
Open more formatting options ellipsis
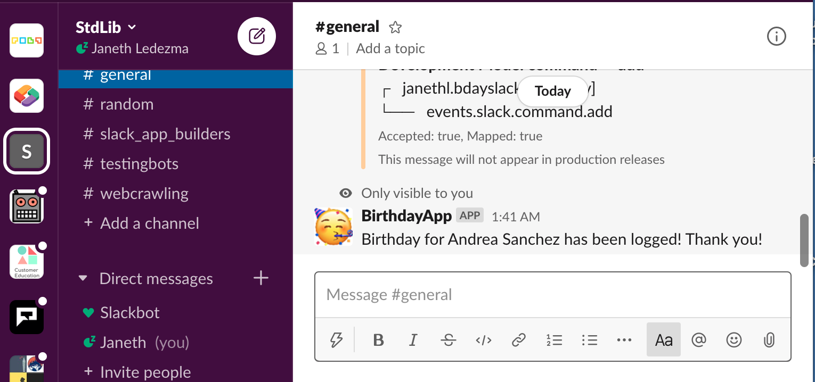[x=624, y=339]
